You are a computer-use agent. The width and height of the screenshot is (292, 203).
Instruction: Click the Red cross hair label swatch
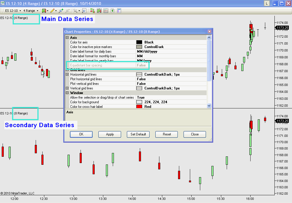pyautogui.click(x=139, y=107)
